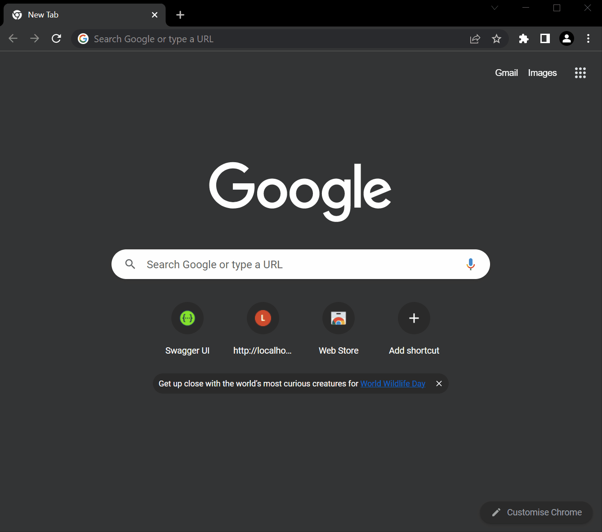Start voice search with the microphone
This screenshot has width=602, height=532.
(471, 264)
